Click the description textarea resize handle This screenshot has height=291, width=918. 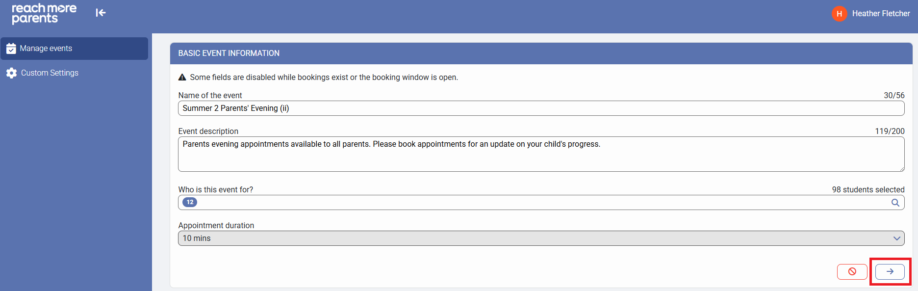[901, 168]
